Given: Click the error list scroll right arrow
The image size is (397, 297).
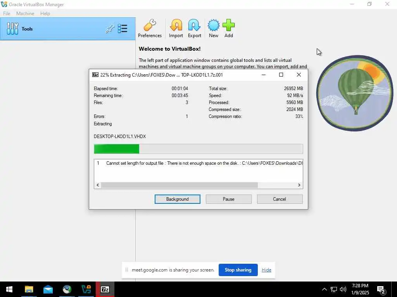Looking at the screenshot, I should pyautogui.click(x=299, y=185).
